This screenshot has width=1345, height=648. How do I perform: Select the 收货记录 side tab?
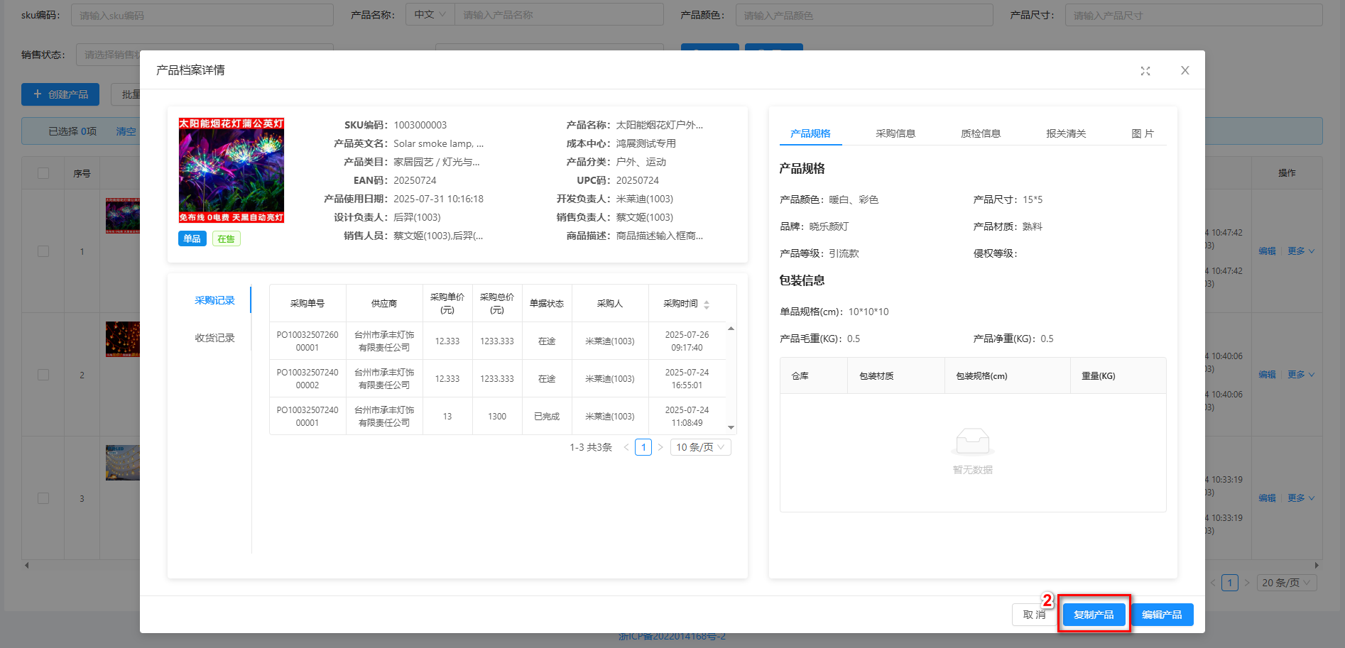click(x=214, y=338)
